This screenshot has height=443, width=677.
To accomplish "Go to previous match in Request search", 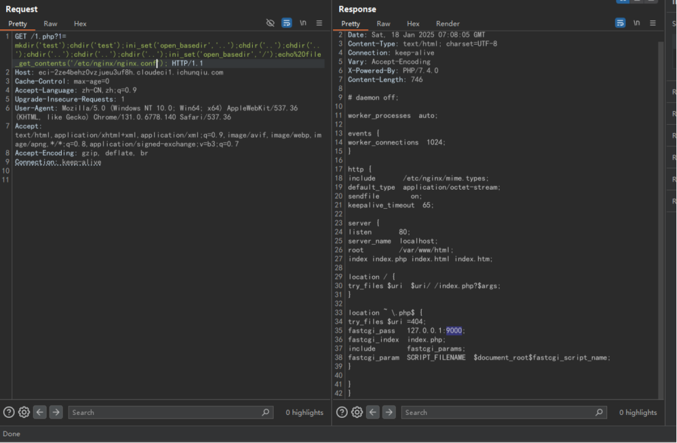I will click(40, 412).
